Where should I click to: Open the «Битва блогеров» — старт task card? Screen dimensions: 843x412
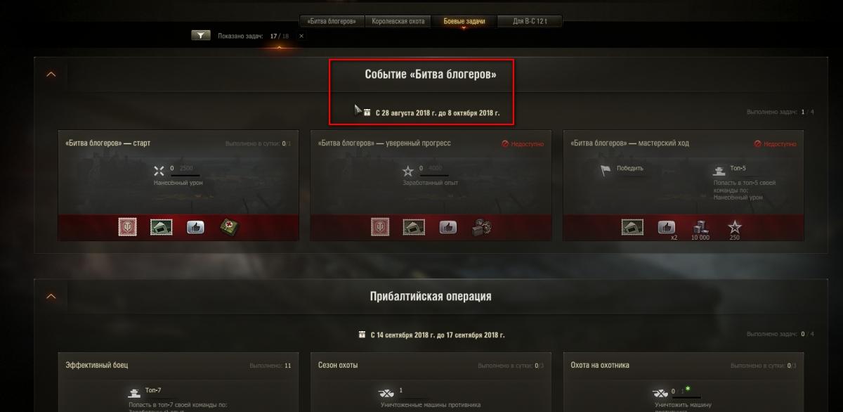pyautogui.click(x=178, y=186)
